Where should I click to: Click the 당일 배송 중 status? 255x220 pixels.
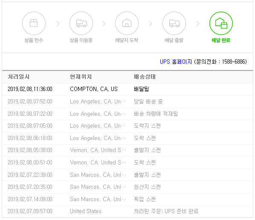click(148, 101)
